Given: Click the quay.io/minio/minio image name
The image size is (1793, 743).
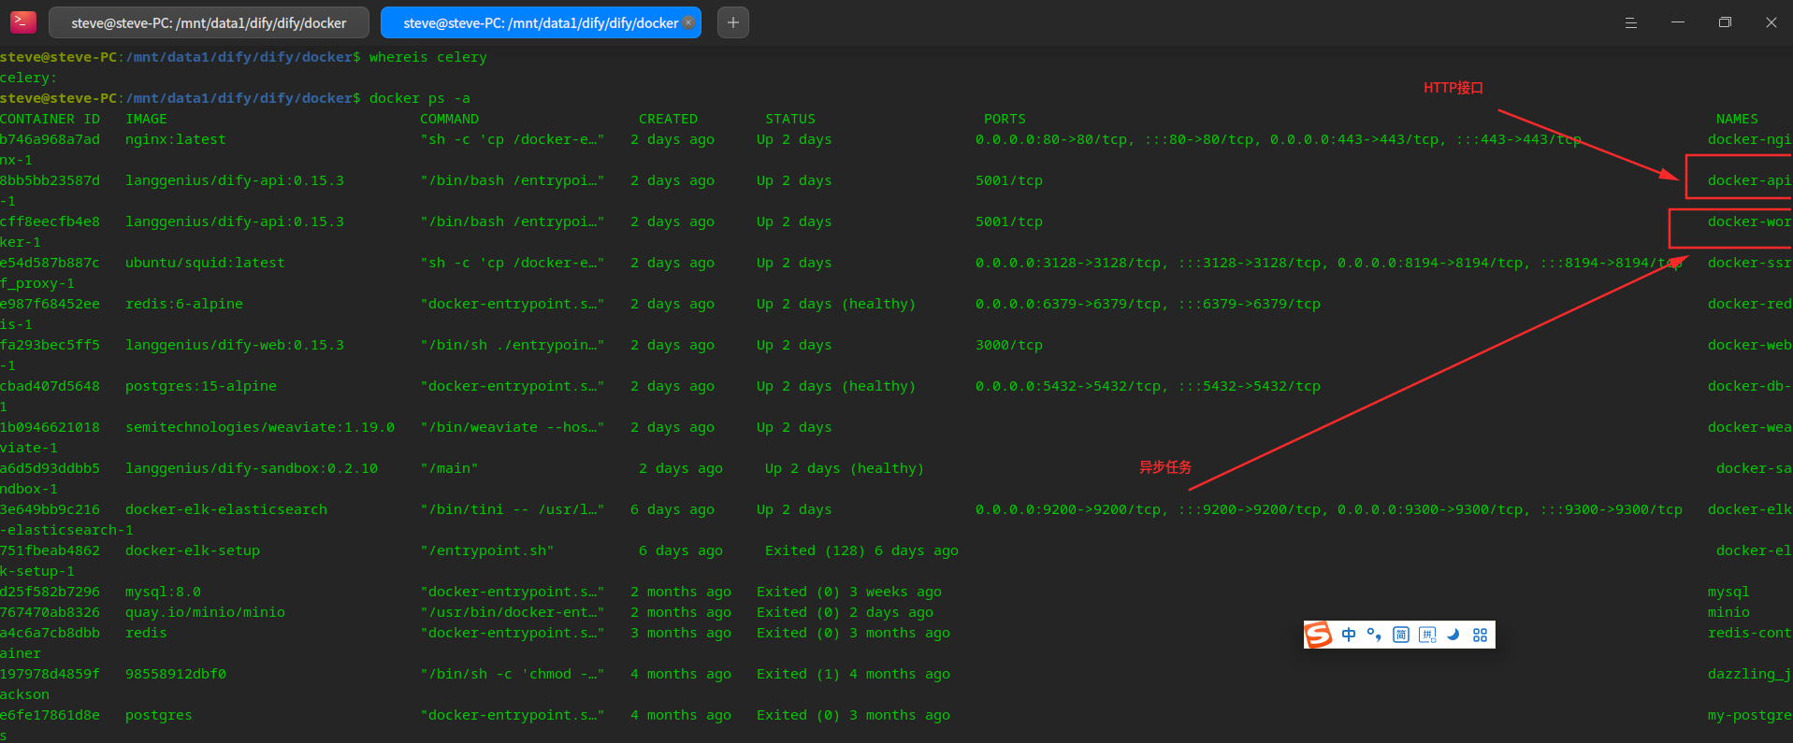Looking at the screenshot, I should (205, 612).
